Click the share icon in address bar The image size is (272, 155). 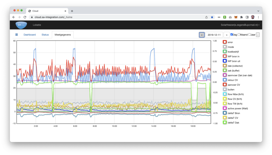click(206, 17)
